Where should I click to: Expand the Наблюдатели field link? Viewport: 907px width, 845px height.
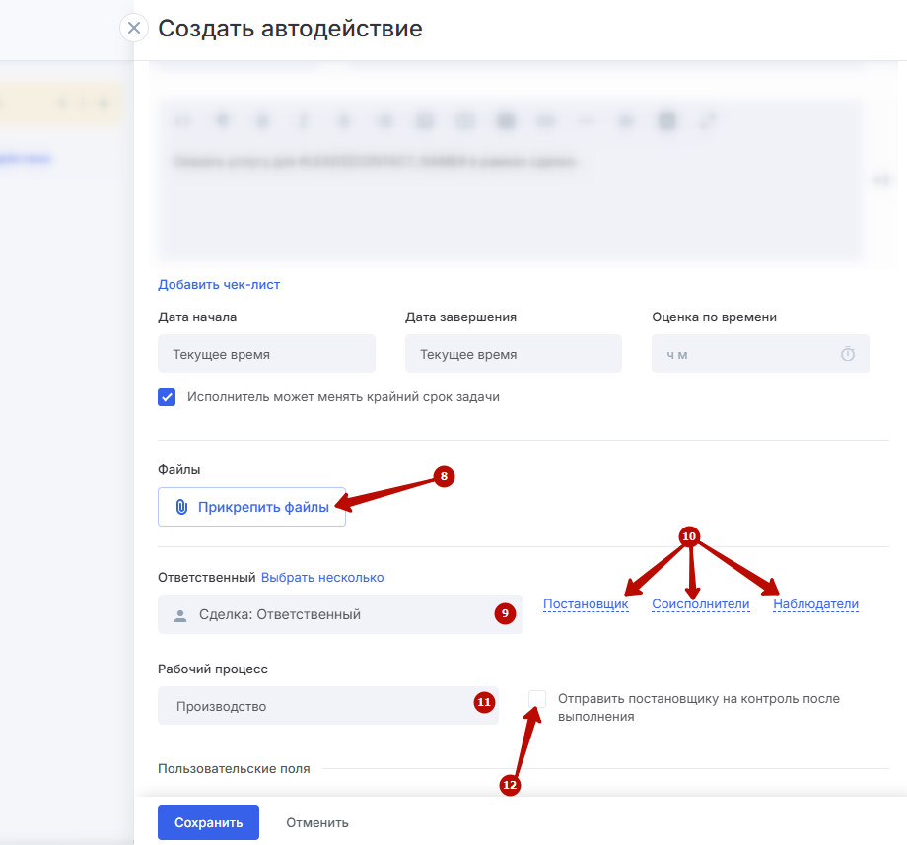click(815, 604)
